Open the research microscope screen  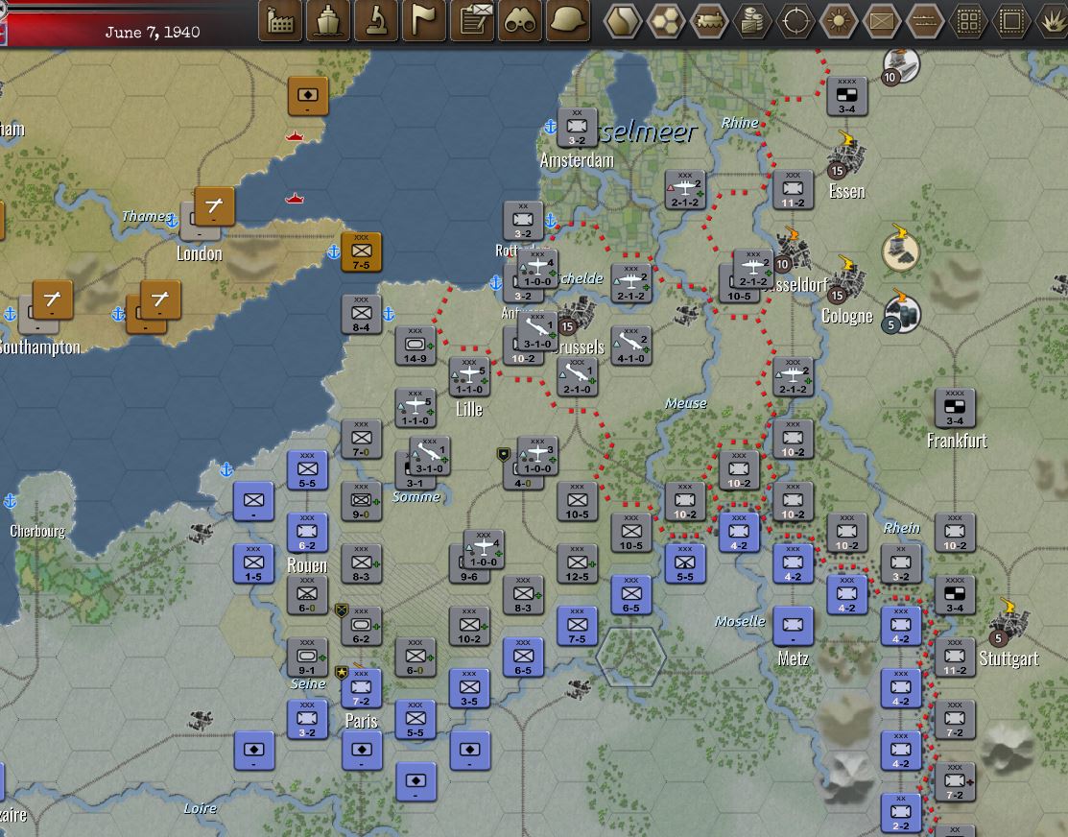(x=376, y=20)
